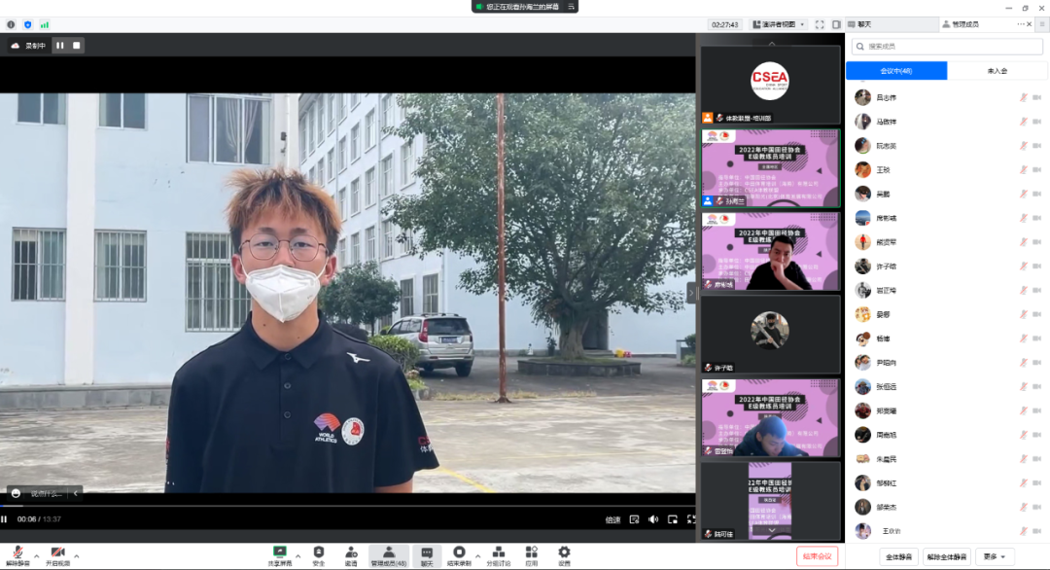Image resolution: width=1050 pixels, height=570 pixels.
Task: Turn on camera with 开启视频 button
Action: pyautogui.click(x=57, y=554)
